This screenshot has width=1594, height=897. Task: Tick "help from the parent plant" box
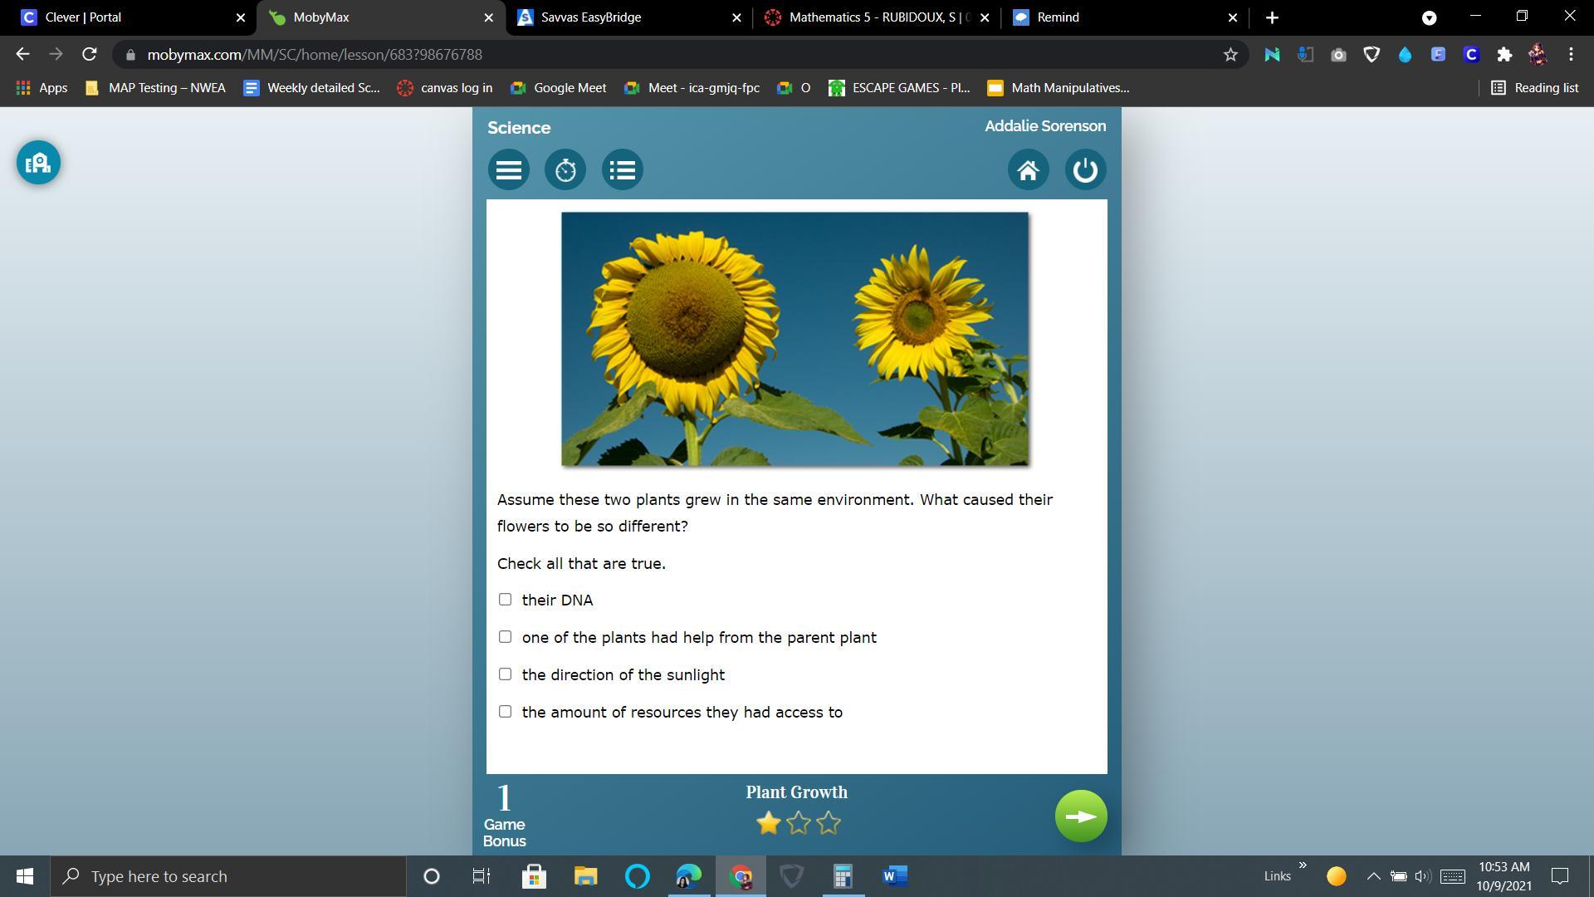tap(505, 637)
